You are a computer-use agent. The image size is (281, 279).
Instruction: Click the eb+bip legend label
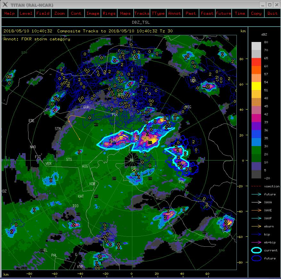(270, 242)
